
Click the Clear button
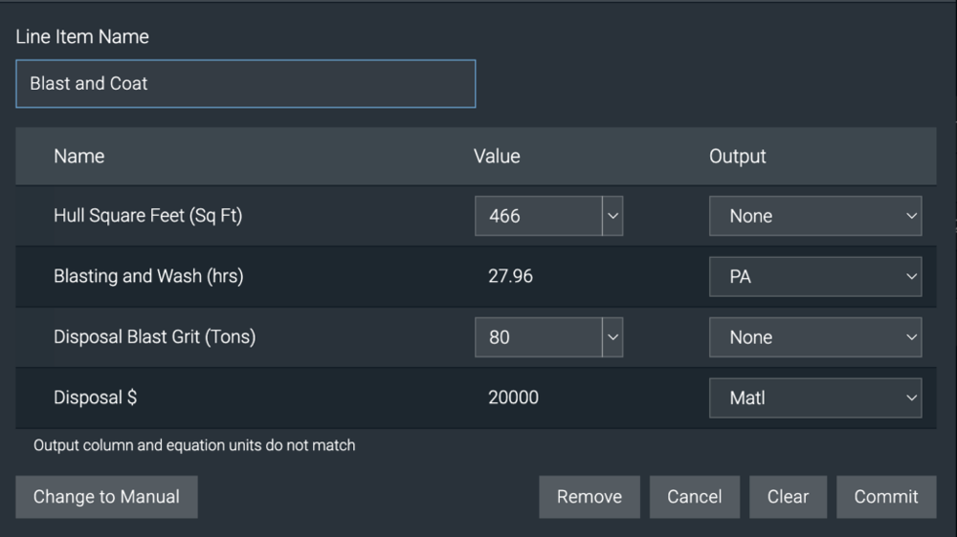pos(788,497)
